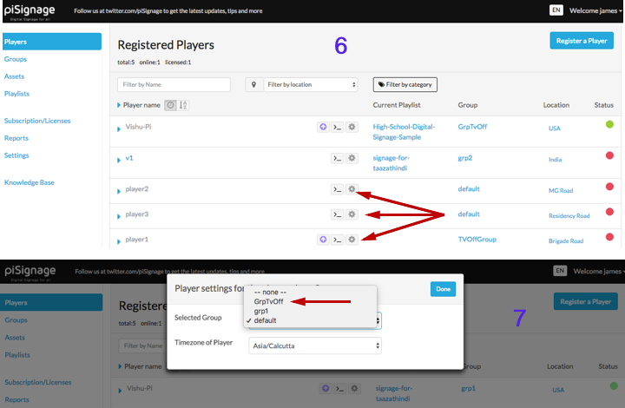Open the signage-for-taazathindi playlist link in the v1 row
Screen dimensions: 625x408
point(391,163)
